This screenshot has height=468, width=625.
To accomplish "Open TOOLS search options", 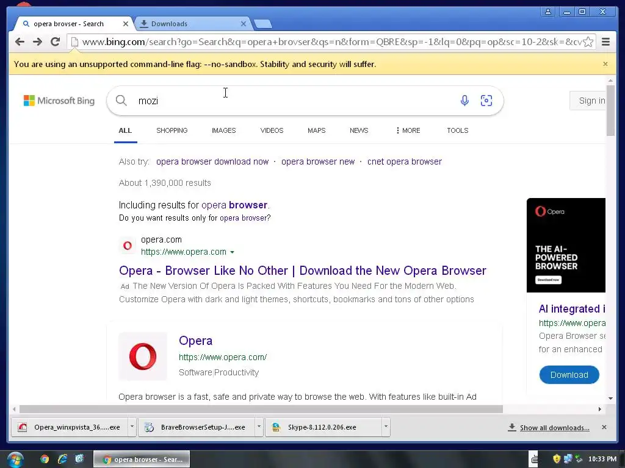I will tap(458, 130).
